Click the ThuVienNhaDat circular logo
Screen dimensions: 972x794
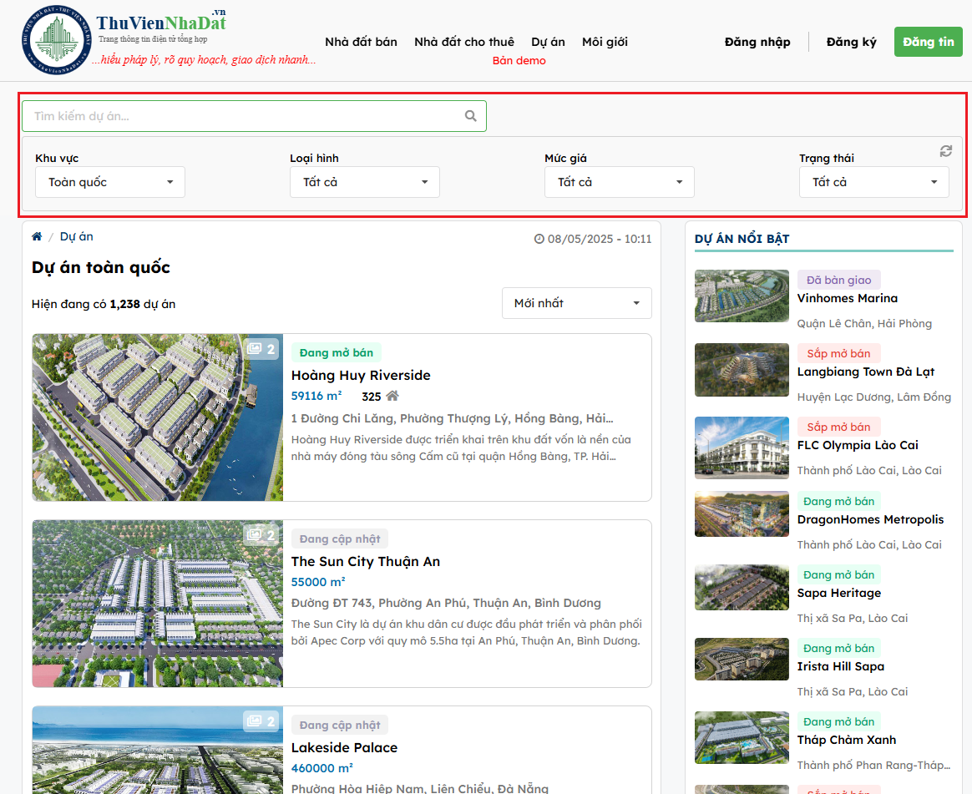click(x=55, y=39)
